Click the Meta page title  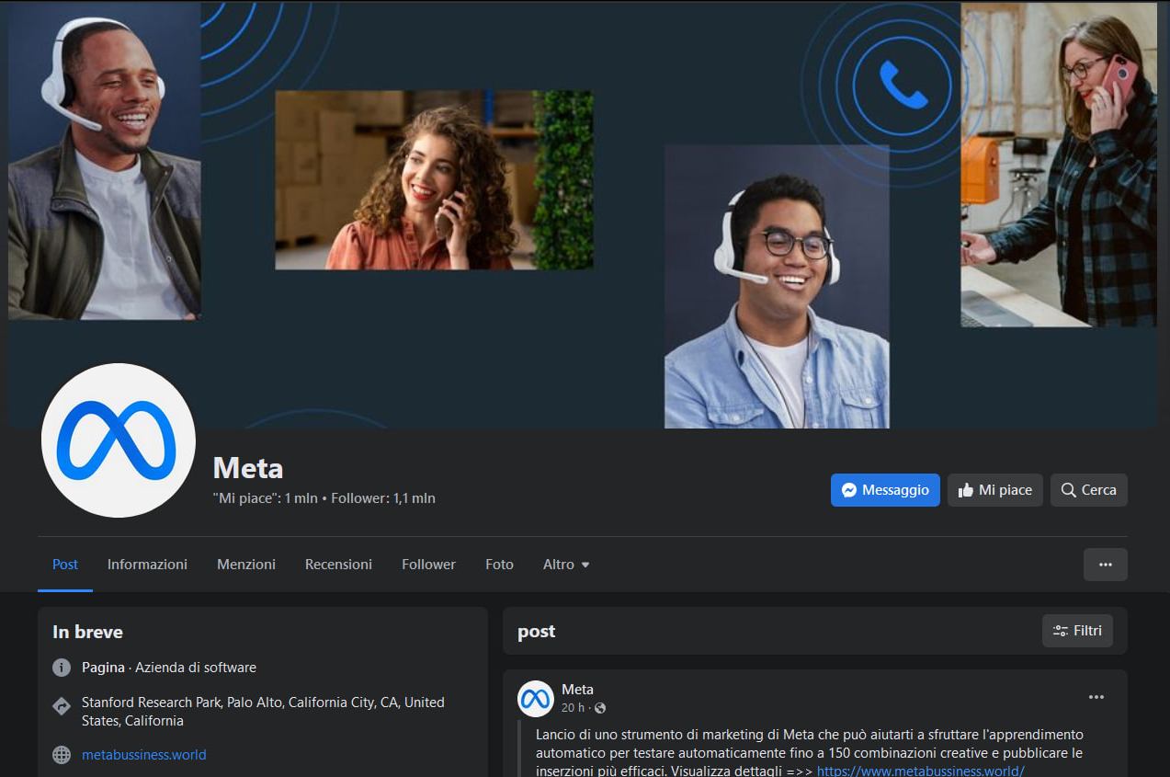click(248, 468)
